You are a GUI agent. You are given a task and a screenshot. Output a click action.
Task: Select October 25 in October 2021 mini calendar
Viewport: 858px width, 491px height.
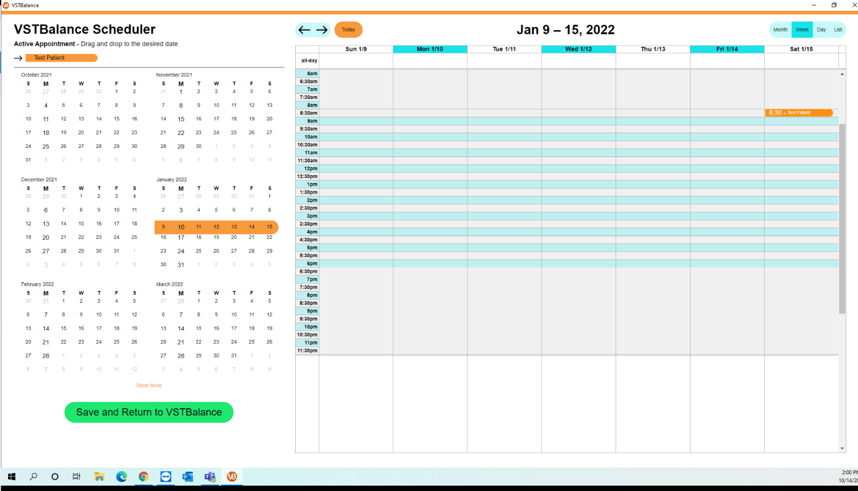point(46,146)
